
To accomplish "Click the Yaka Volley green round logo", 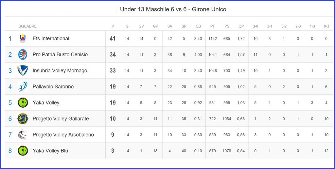I will click(x=23, y=103).
